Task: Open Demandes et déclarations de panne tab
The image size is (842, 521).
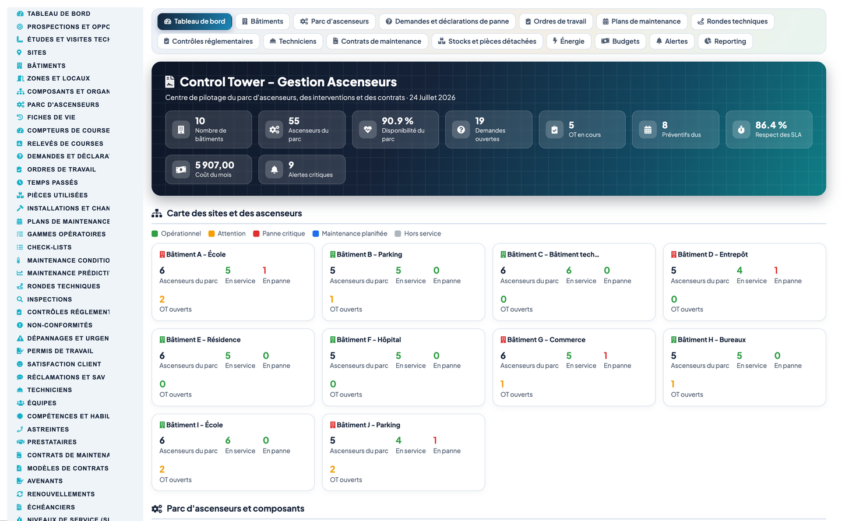Action: coord(447,22)
